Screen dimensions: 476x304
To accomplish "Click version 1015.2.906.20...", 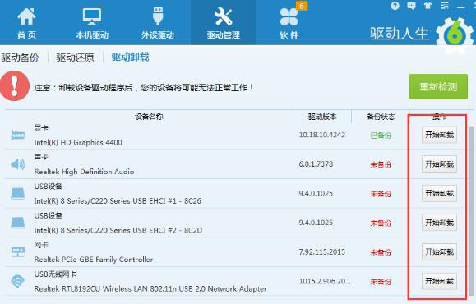I will (x=325, y=281).
